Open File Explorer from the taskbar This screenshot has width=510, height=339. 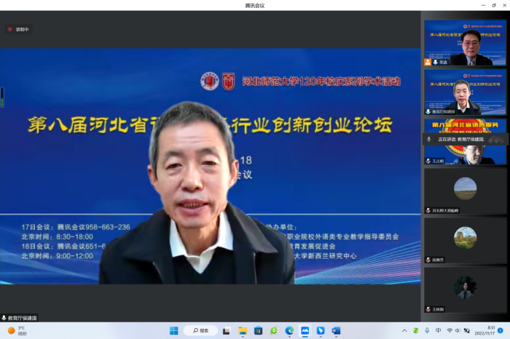[243, 330]
